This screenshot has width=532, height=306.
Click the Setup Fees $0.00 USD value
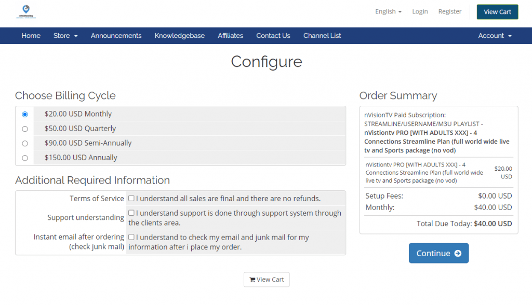point(495,196)
